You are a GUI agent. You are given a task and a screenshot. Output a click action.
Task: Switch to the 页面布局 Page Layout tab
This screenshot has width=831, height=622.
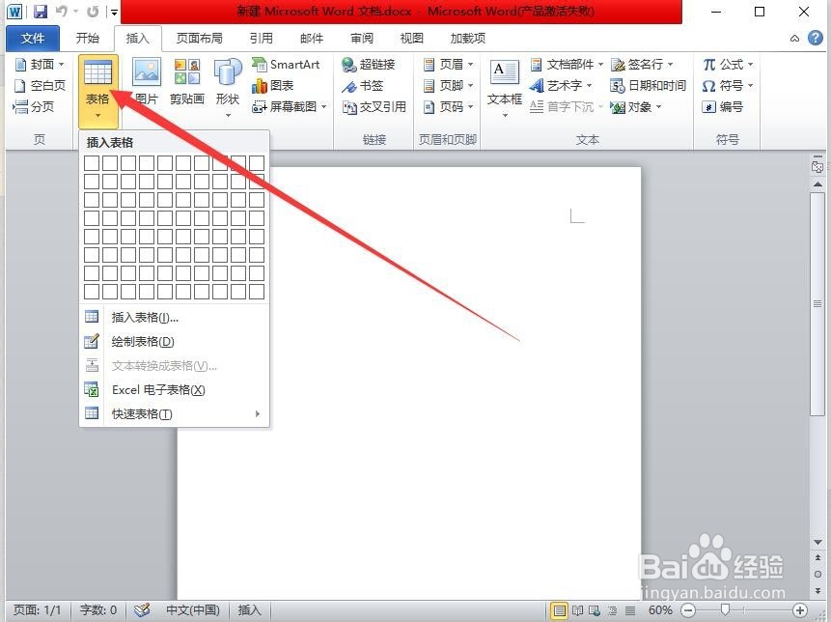pos(199,39)
